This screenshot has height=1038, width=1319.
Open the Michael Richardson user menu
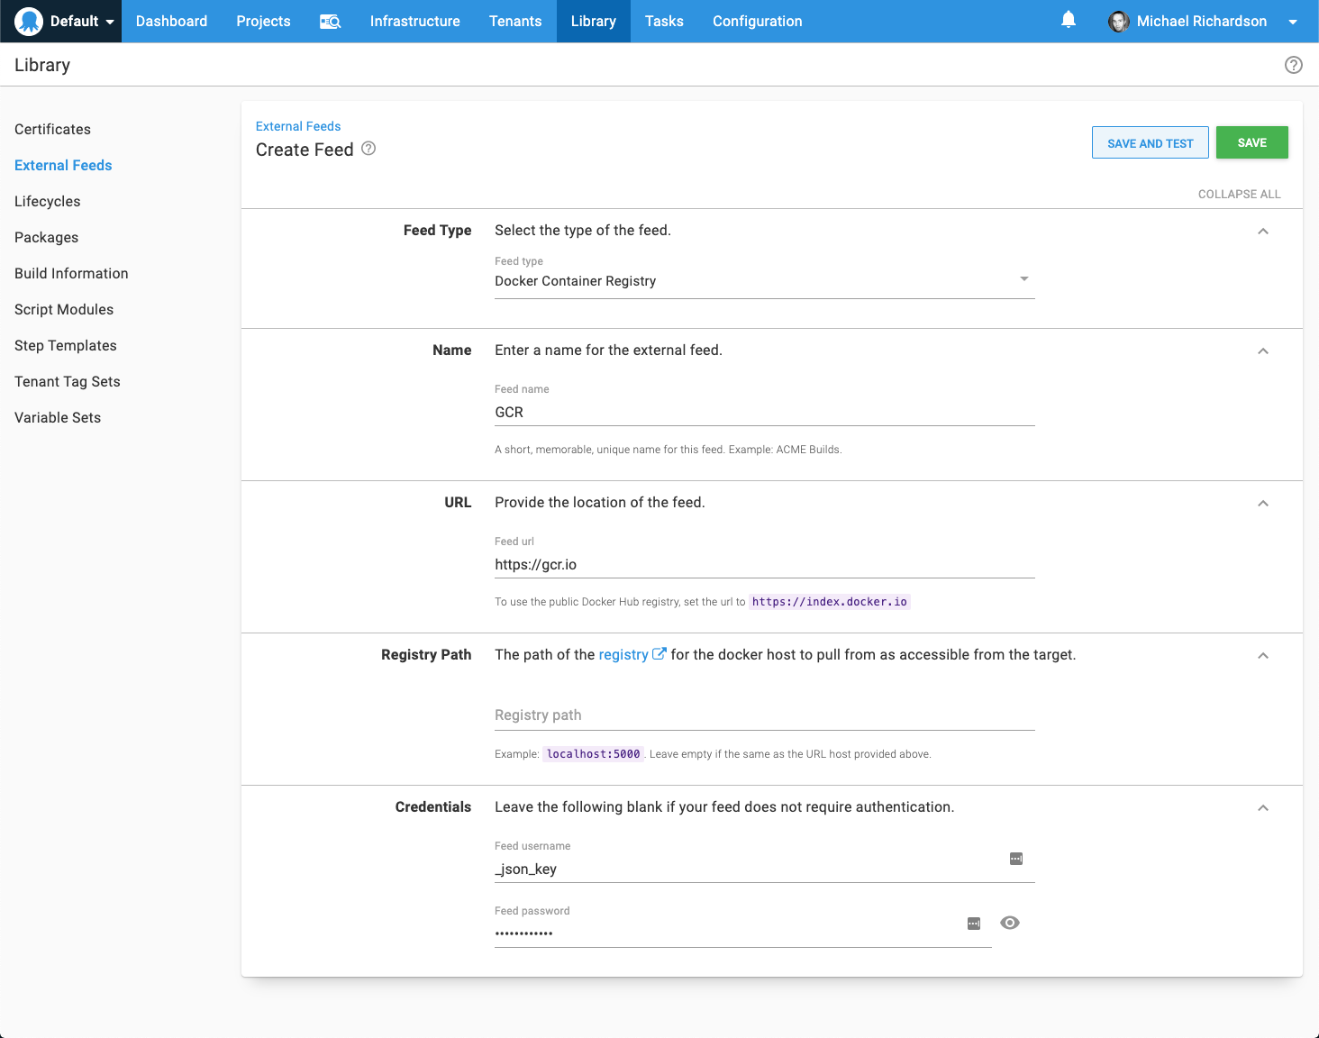1203,22
